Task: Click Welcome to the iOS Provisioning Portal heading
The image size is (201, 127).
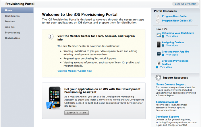Action: click(80, 14)
